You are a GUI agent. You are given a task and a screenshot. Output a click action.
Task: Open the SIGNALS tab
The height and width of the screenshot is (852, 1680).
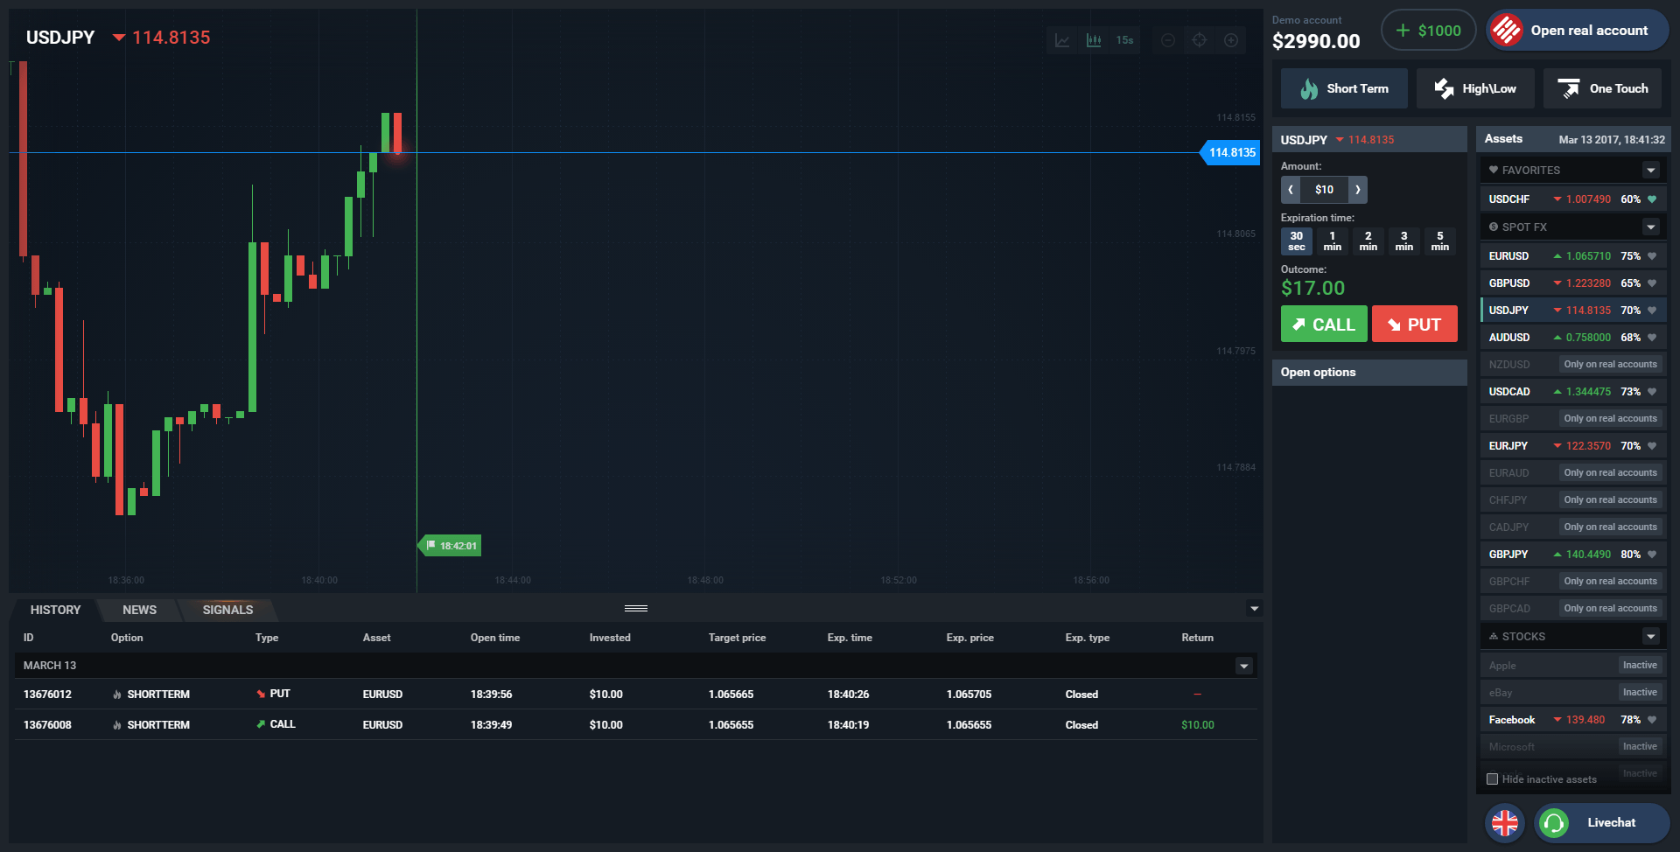tap(227, 610)
